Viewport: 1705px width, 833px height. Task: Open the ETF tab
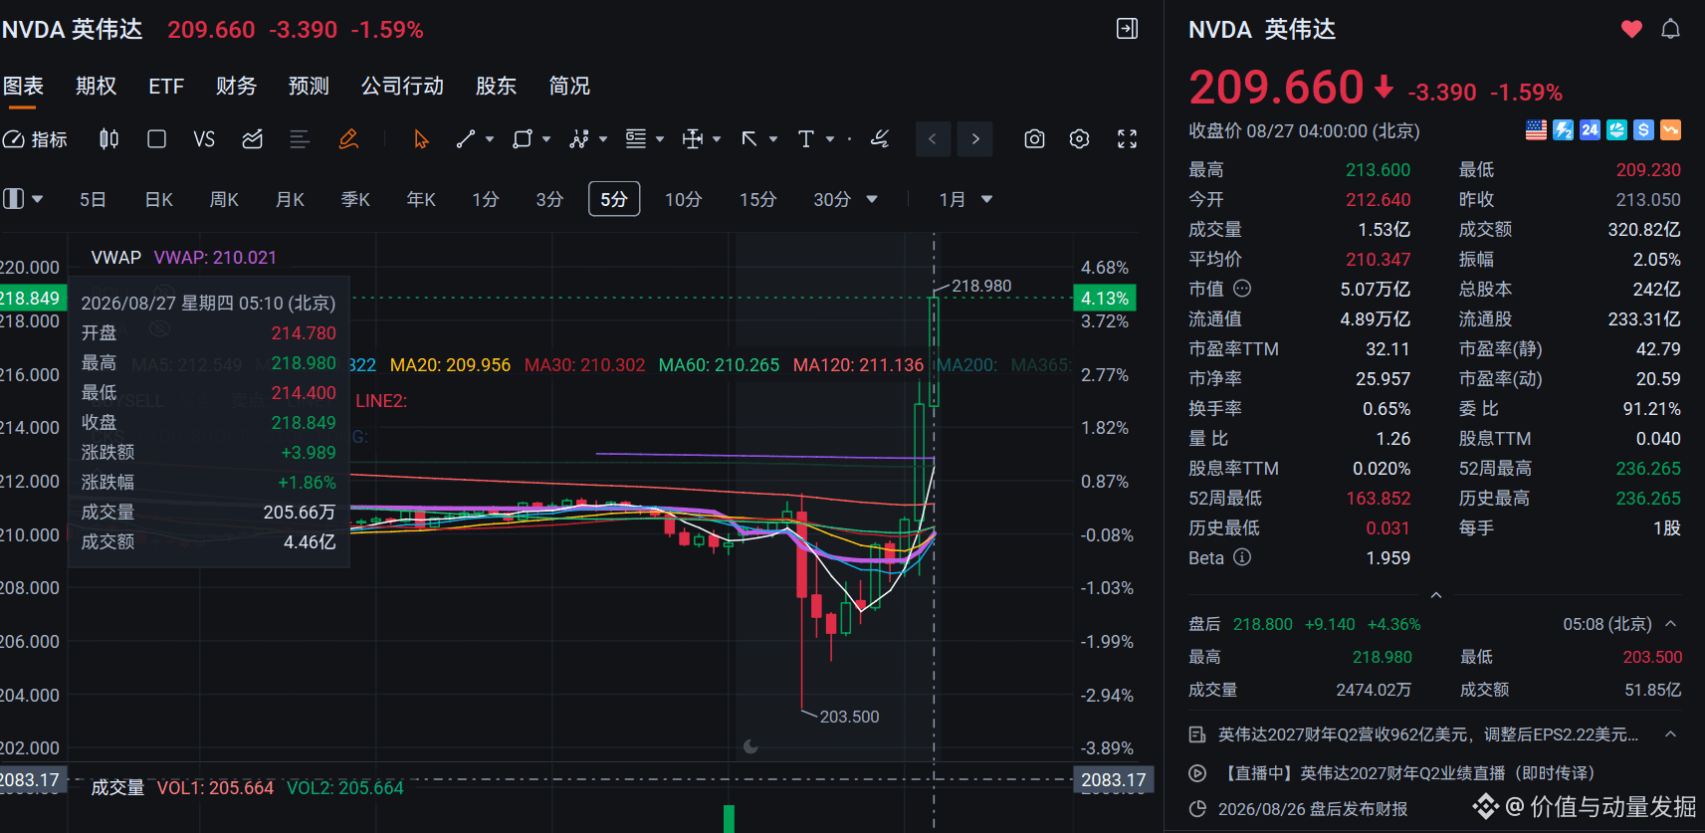166,87
